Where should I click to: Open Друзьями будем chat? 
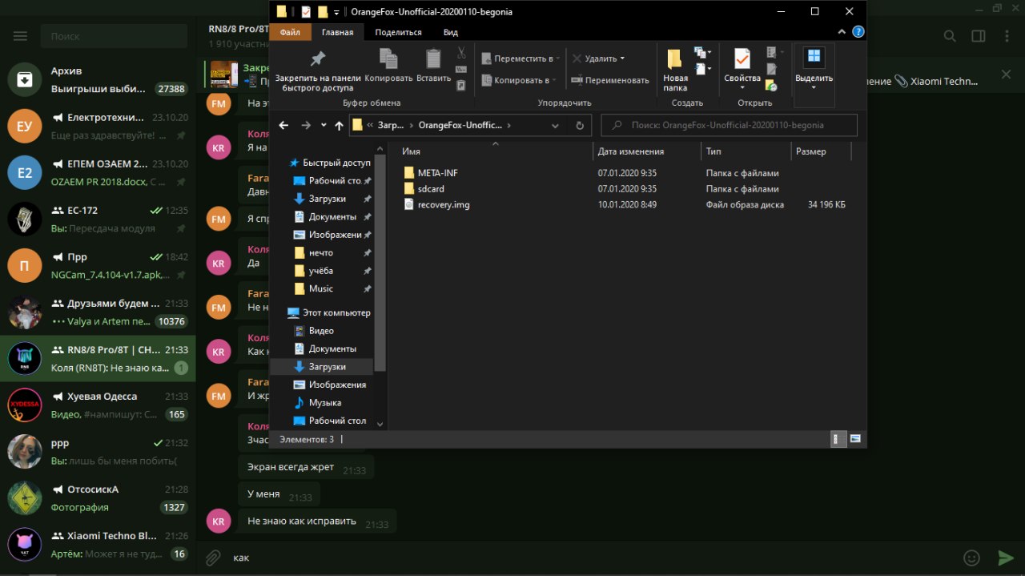(98, 312)
